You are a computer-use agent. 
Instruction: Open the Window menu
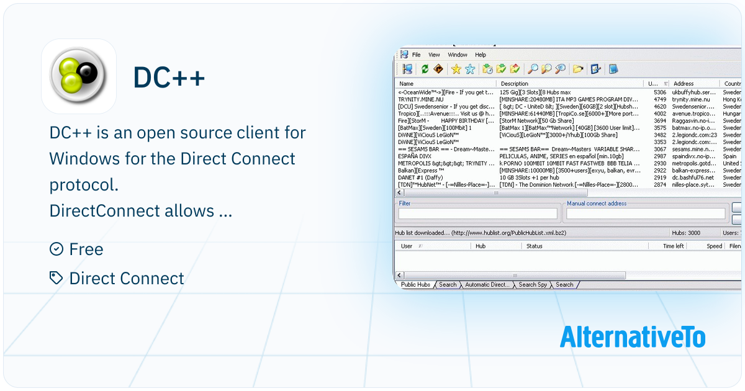(458, 55)
